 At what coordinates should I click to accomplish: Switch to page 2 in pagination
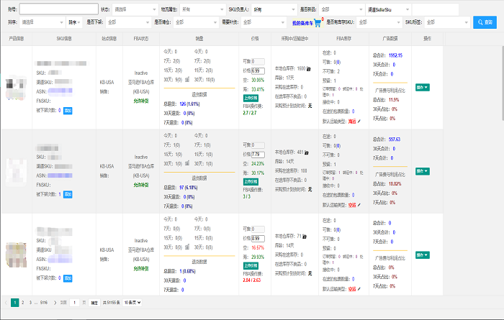22,302
